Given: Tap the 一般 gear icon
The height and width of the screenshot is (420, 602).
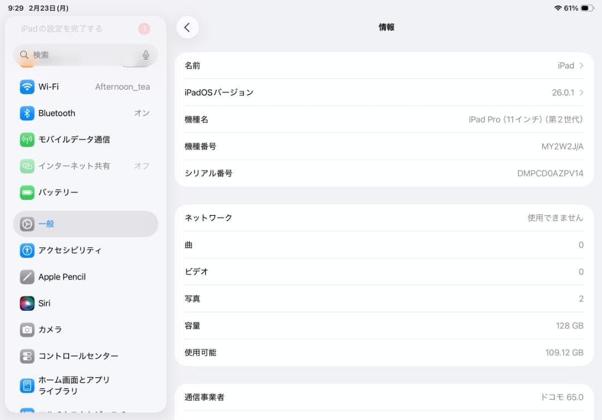Looking at the screenshot, I should pos(27,224).
